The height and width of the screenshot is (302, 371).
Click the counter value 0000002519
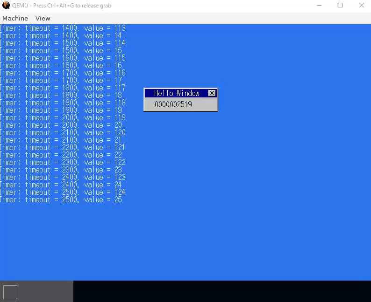(173, 104)
